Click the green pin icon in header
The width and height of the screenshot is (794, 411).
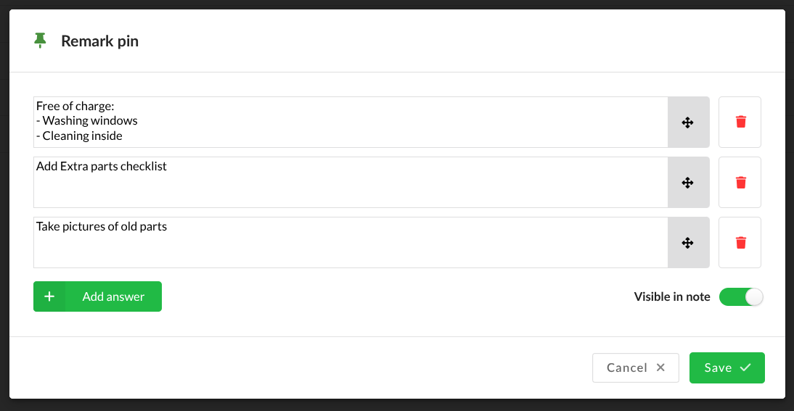pyautogui.click(x=41, y=41)
